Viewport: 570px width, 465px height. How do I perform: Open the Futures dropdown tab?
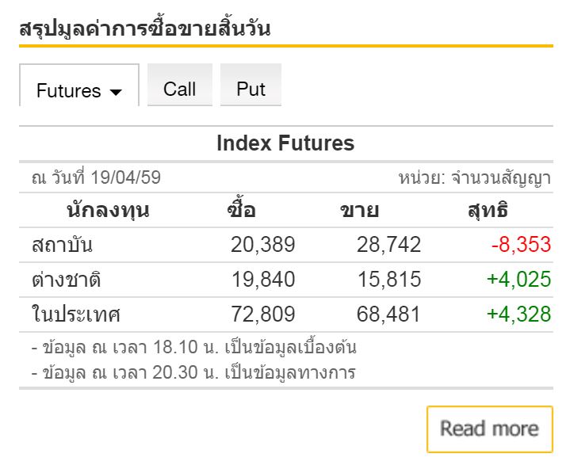pyautogui.click(x=78, y=90)
